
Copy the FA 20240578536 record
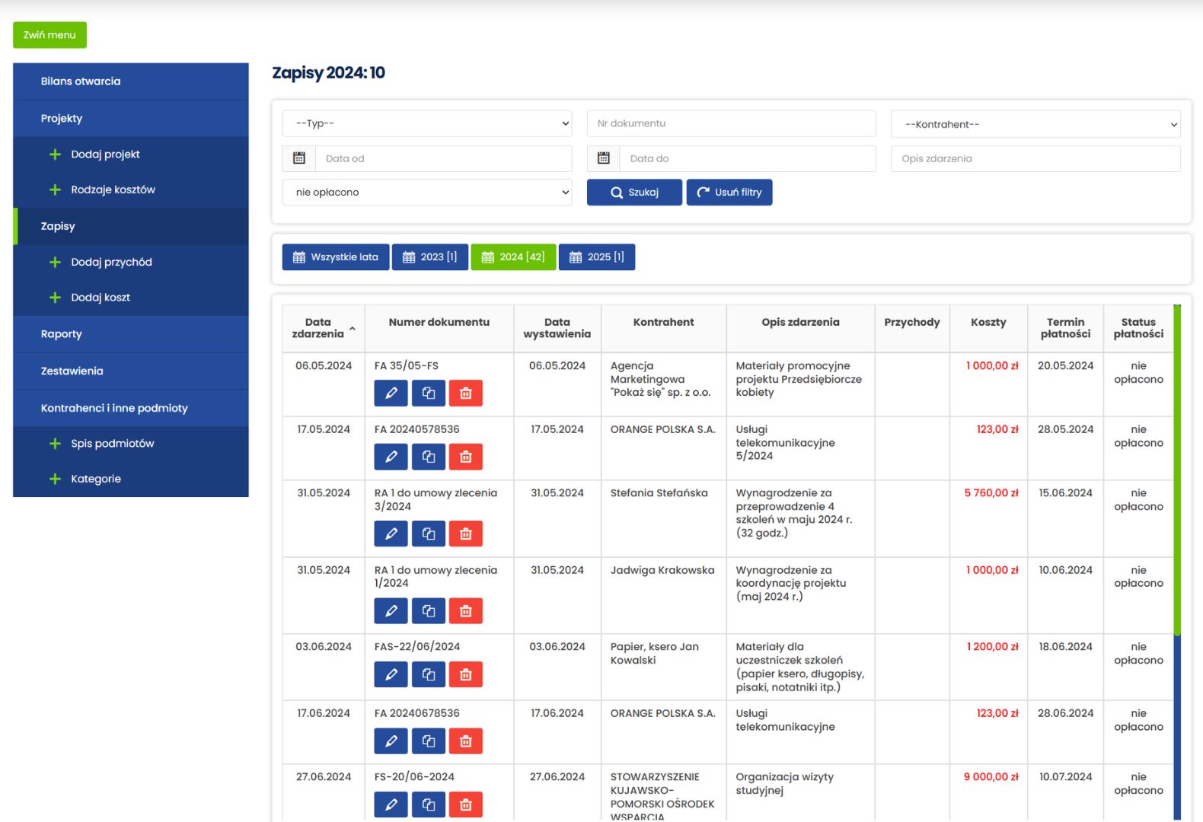pyautogui.click(x=429, y=457)
